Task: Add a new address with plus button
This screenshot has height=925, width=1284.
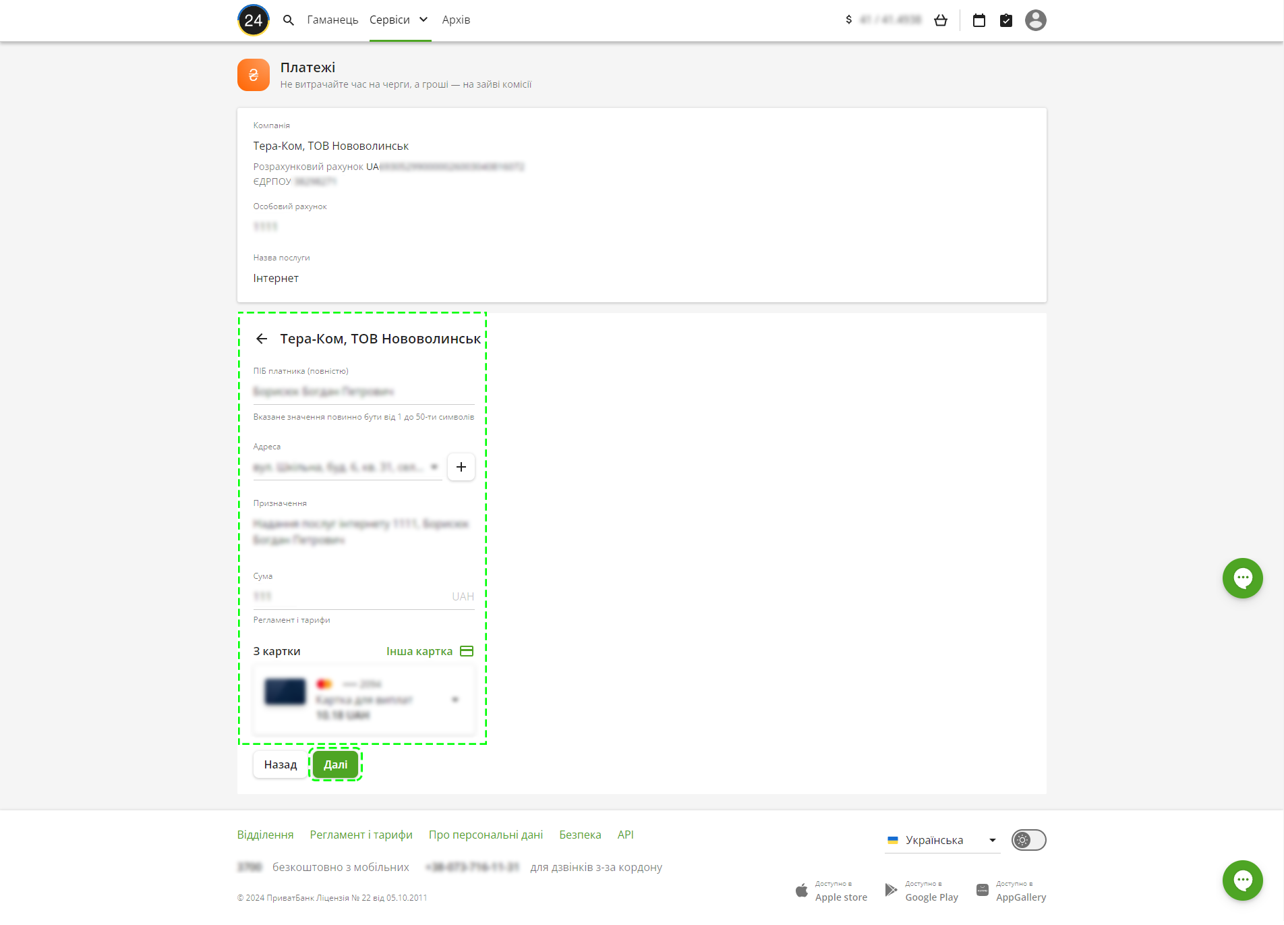Action: tap(461, 467)
